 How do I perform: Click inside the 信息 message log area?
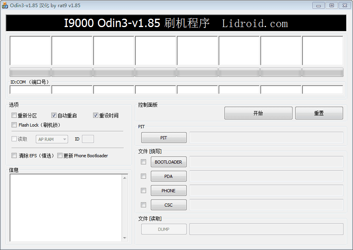tap(66, 208)
